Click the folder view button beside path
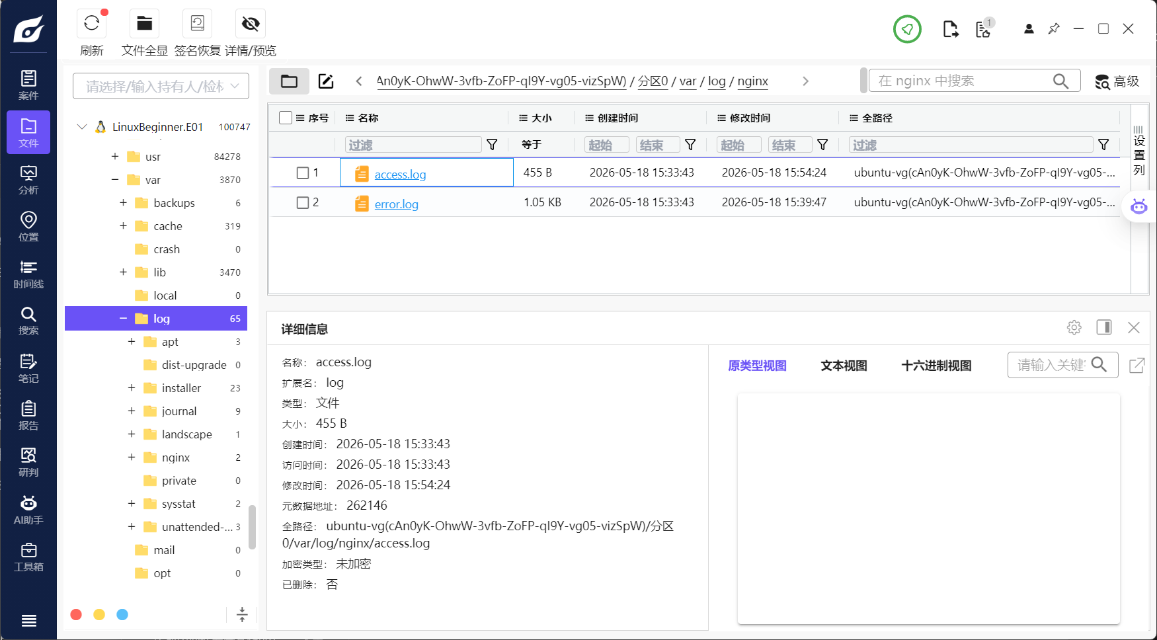 coord(289,81)
